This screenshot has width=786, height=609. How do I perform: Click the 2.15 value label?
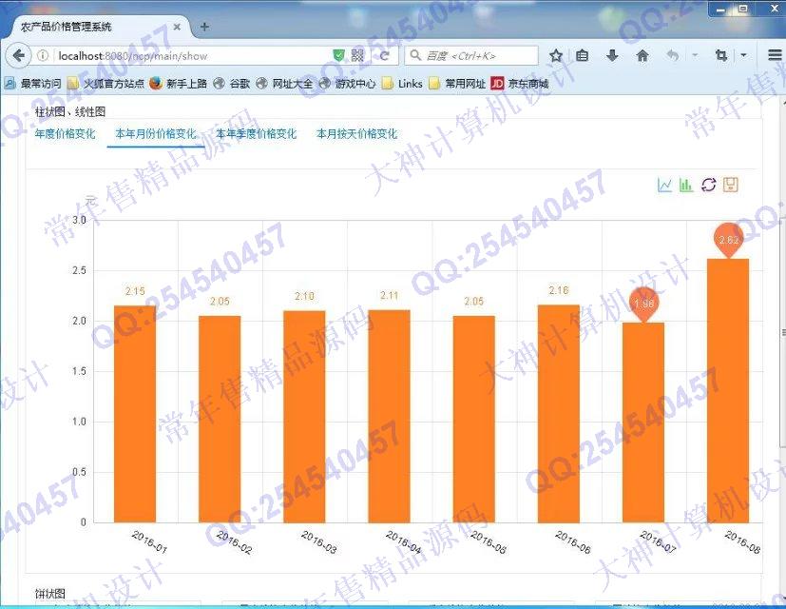[135, 291]
